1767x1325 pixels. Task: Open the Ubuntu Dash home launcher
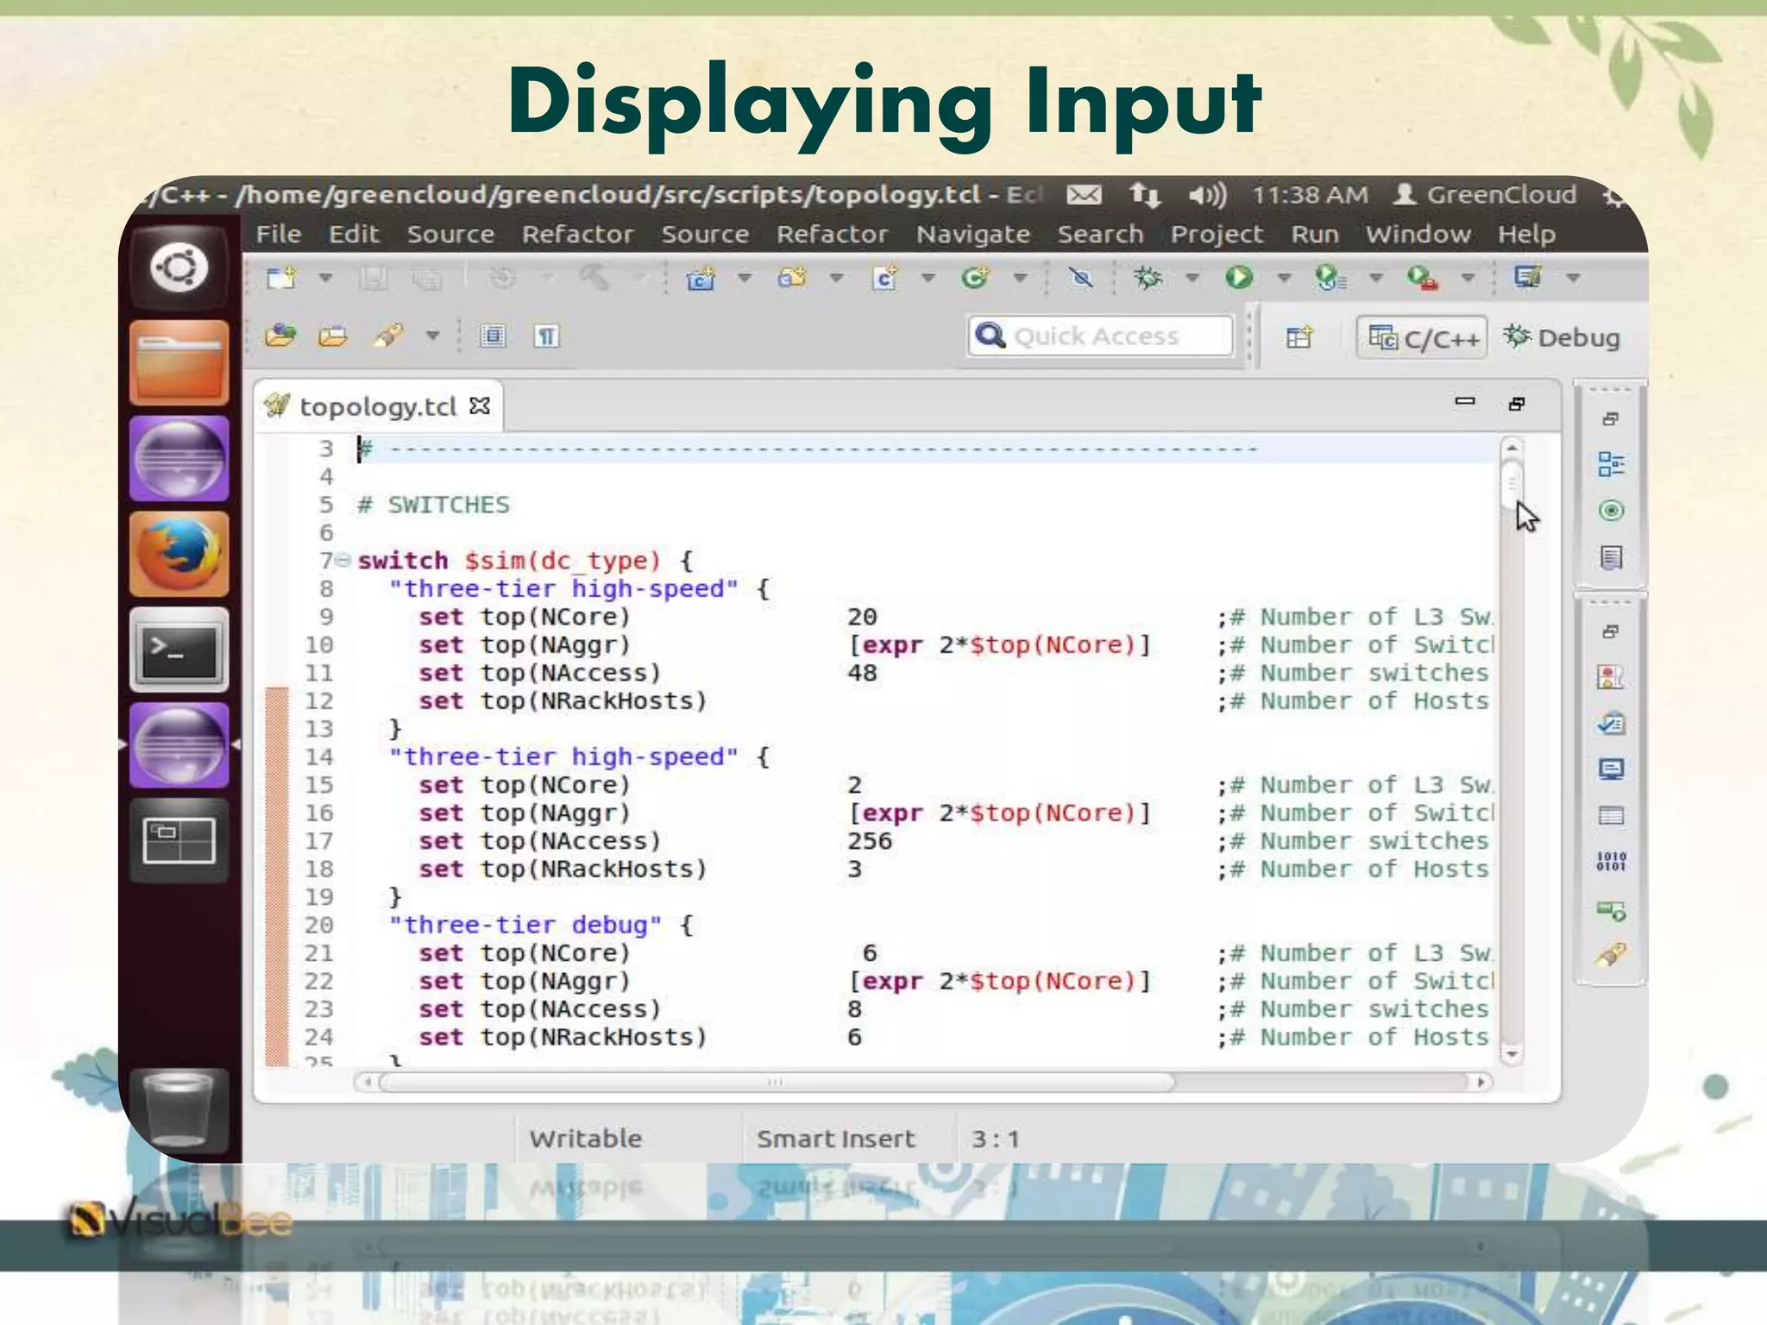click(179, 267)
